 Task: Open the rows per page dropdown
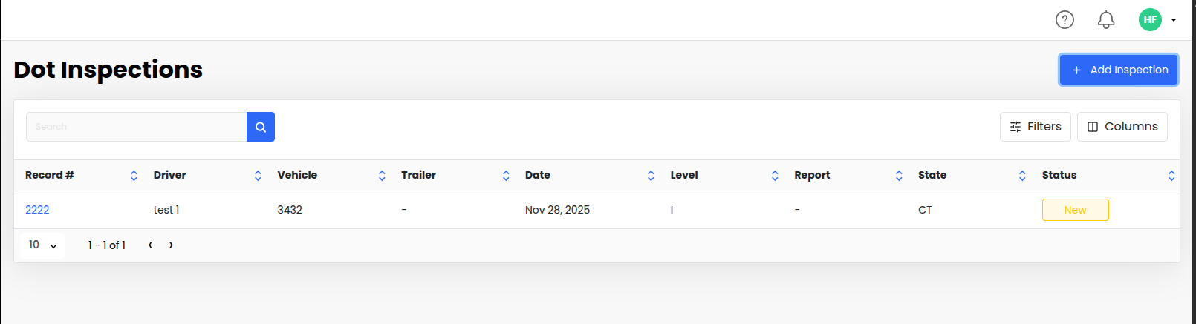43,245
